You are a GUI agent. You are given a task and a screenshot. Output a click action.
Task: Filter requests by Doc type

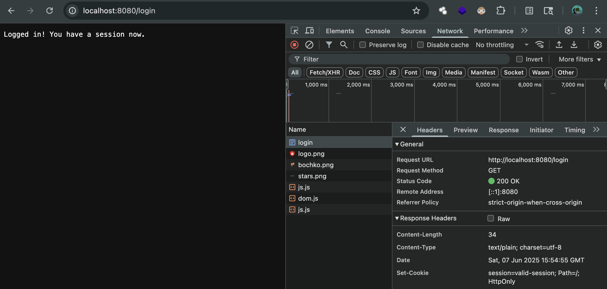[x=354, y=72]
